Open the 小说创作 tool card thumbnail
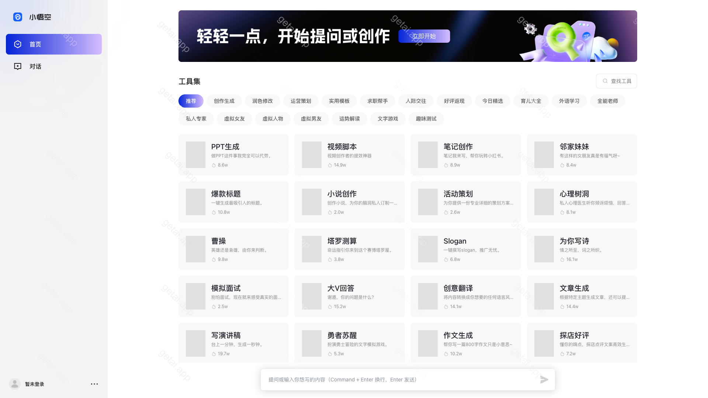 [x=312, y=202]
